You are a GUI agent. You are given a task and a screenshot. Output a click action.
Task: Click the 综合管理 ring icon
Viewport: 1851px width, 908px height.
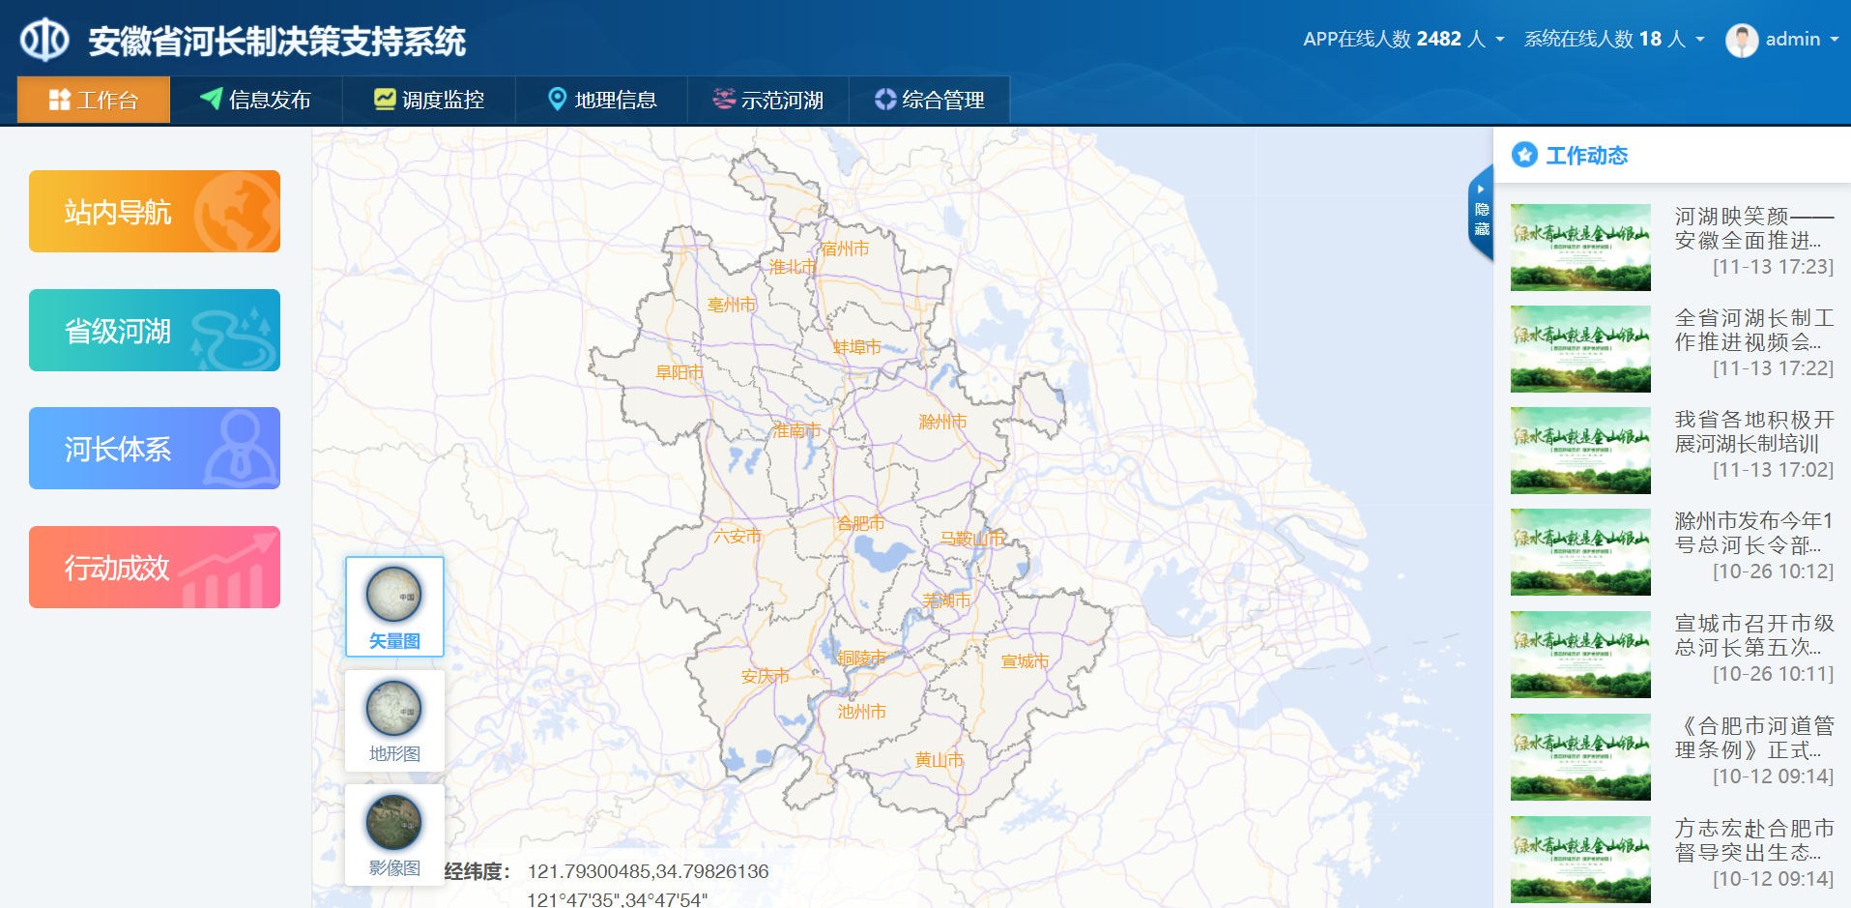coord(885,99)
